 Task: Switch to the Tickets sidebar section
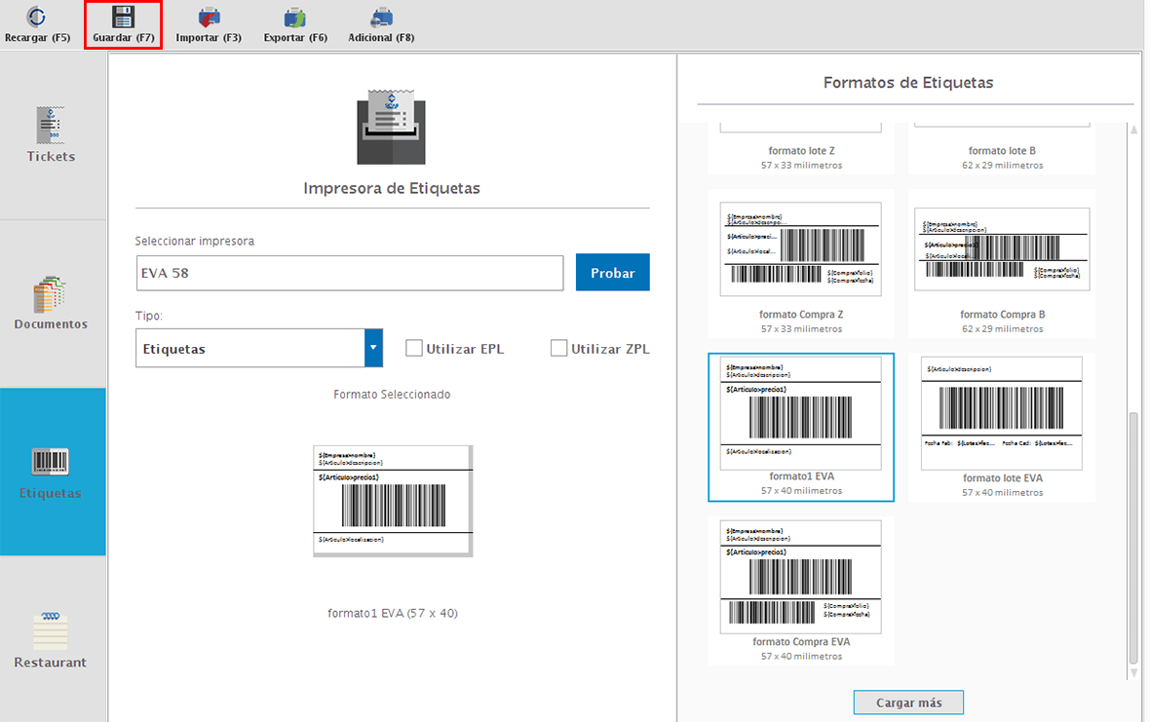(x=52, y=135)
